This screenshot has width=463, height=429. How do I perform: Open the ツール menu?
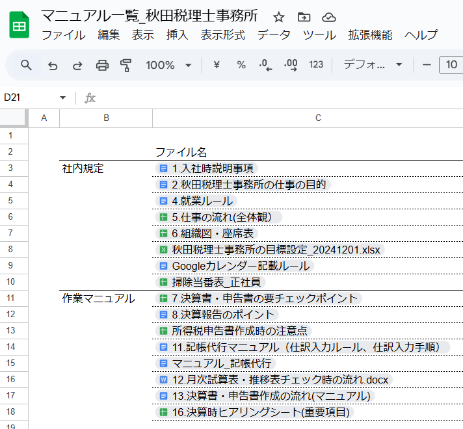coord(319,35)
